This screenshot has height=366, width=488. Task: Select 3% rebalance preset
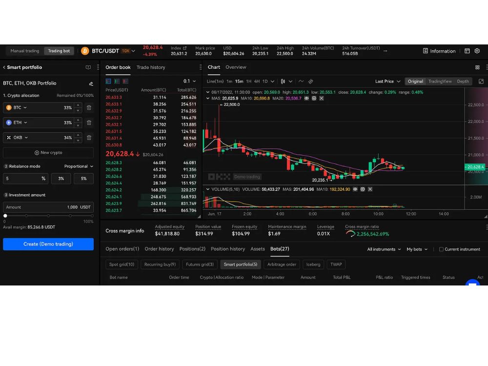[61, 179]
